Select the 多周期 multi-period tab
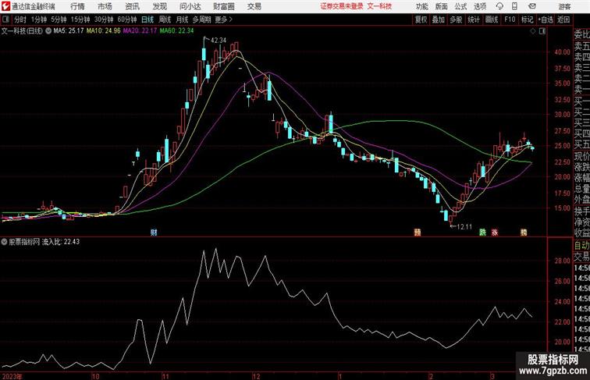This screenshot has width=590, height=380. click(x=201, y=20)
